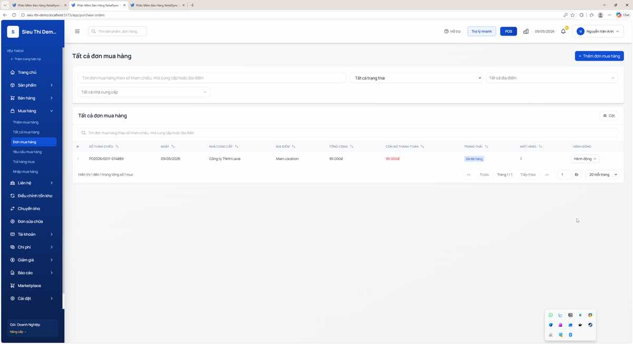Reload the page in browser

tap(14, 15)
